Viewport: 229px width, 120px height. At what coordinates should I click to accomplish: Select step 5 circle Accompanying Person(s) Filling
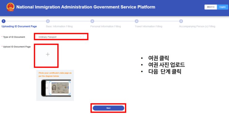click(x=181, y=21)
